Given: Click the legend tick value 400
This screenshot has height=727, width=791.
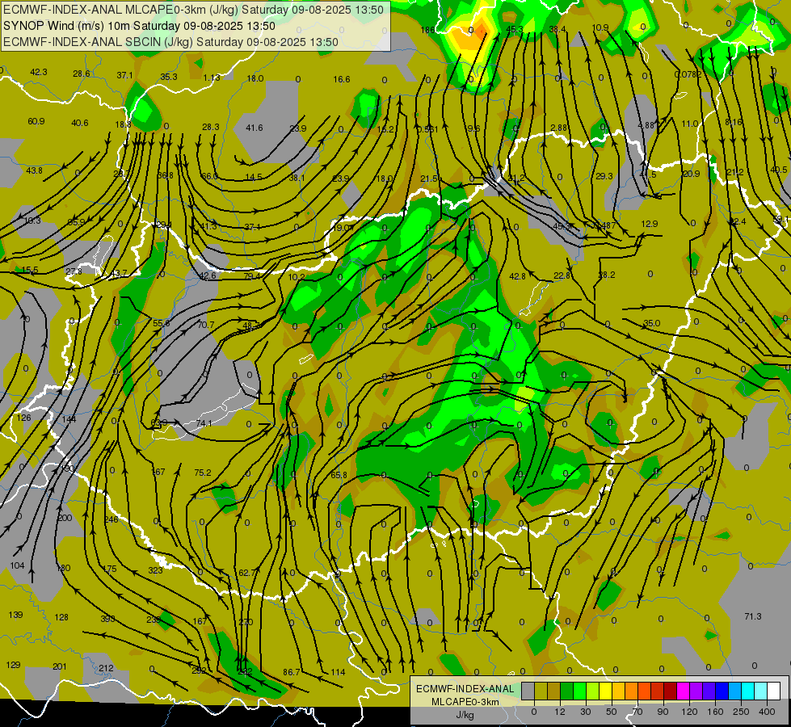Looking at the screenshot, I should tap(767, 712).
